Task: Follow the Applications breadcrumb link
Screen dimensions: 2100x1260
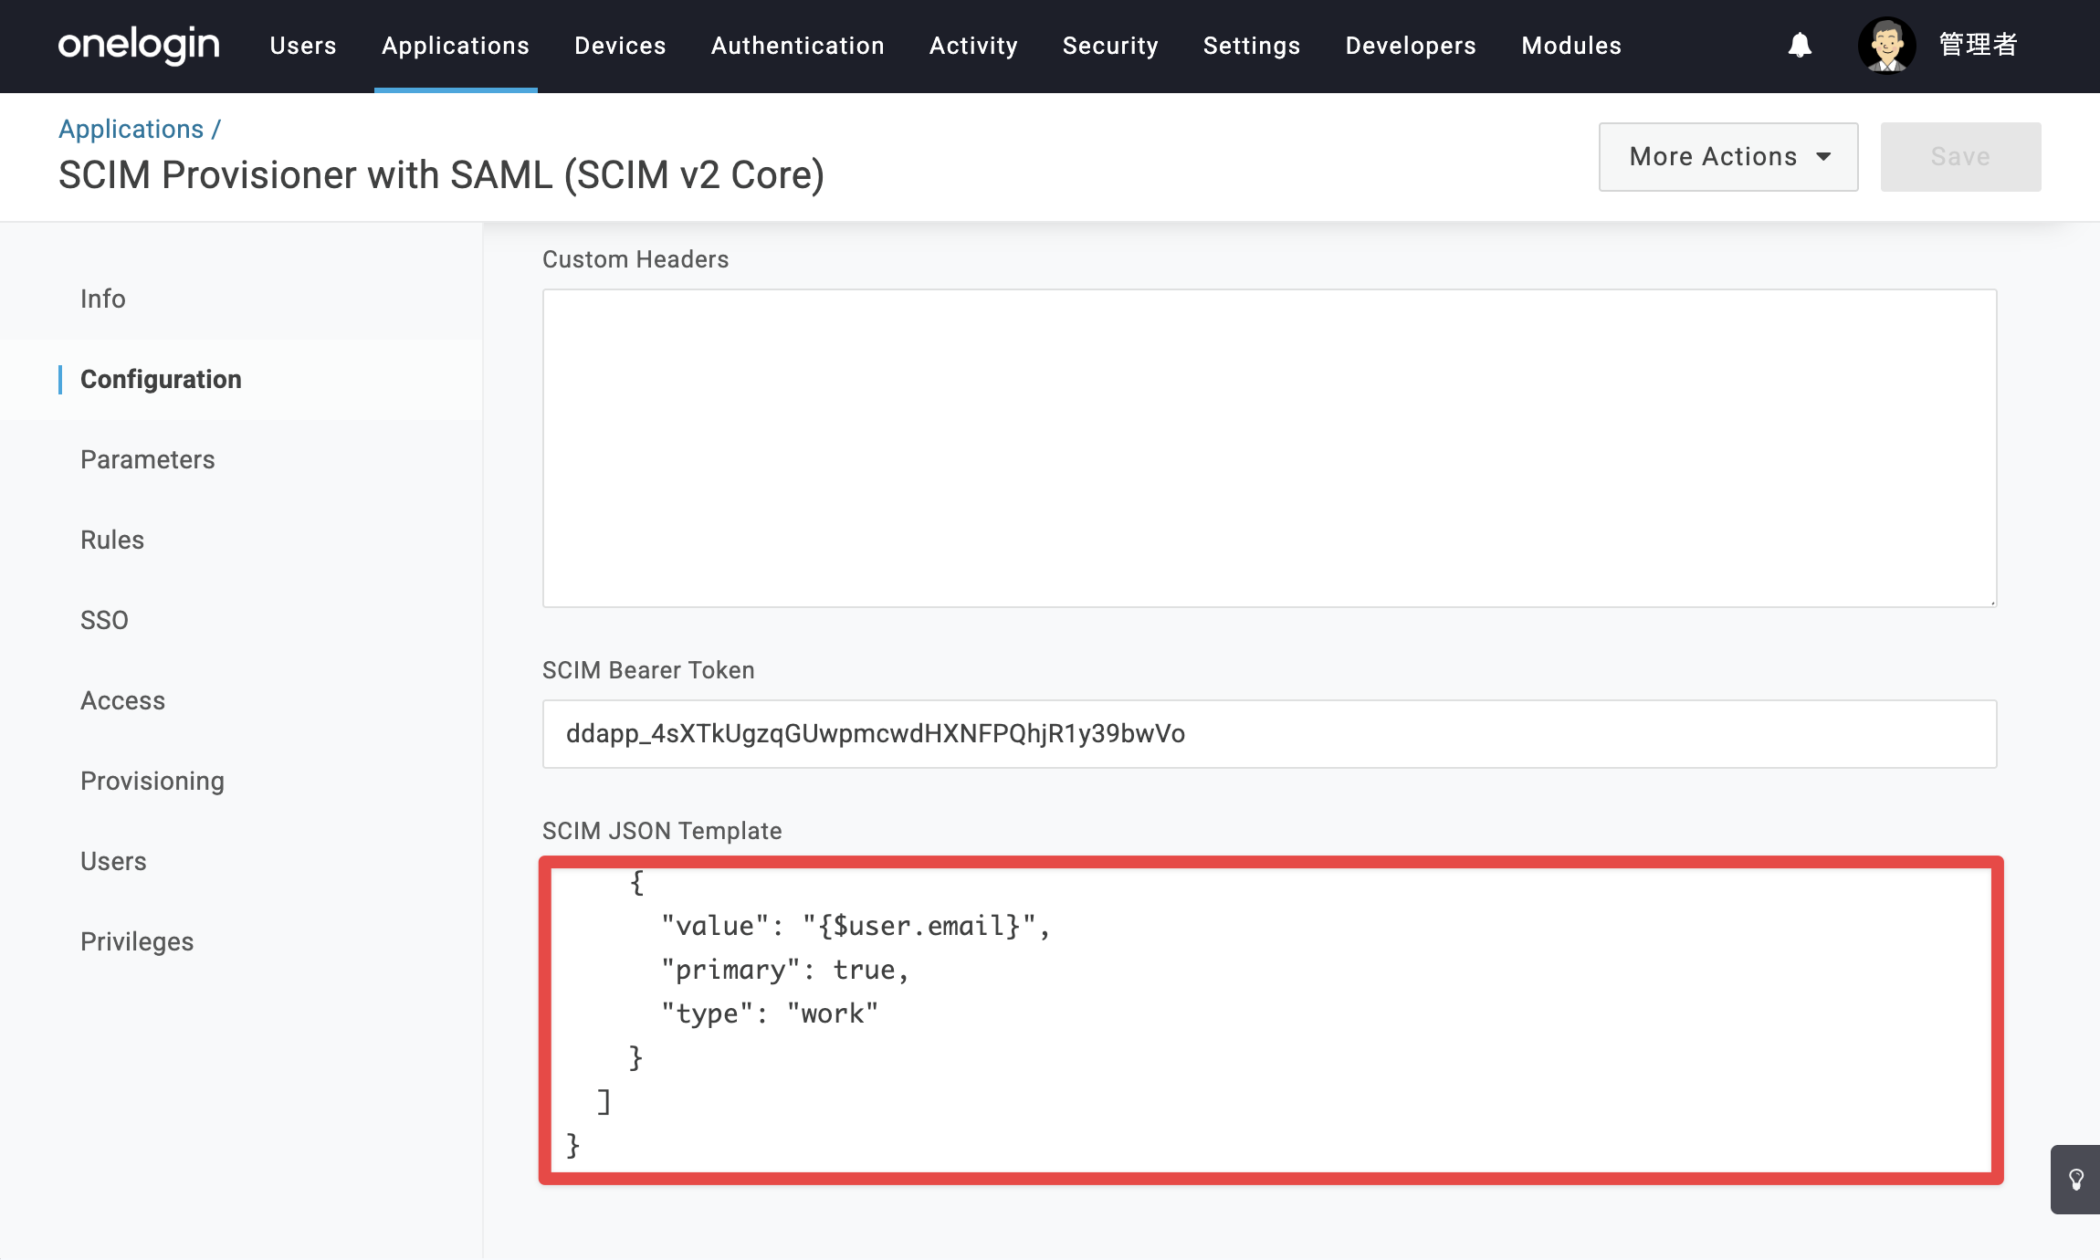Action: tap(131, 129)
